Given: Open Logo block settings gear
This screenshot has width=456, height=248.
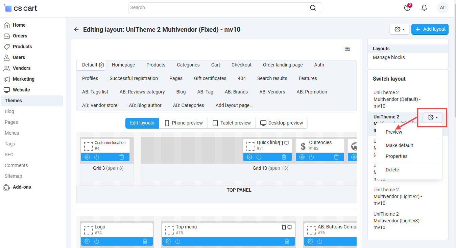Looking at the screenshot, I should click(87, 241).
